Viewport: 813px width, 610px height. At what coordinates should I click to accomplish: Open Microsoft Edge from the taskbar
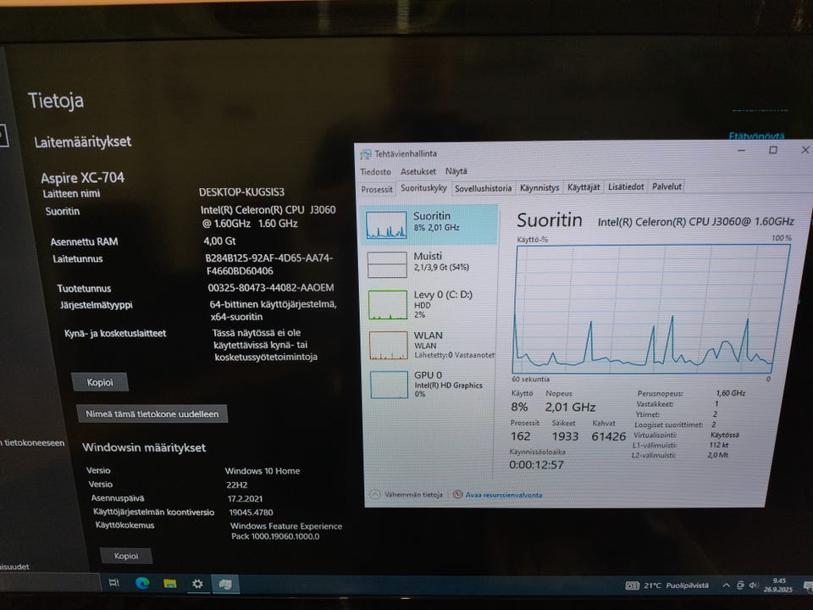(x=142, y=583)
